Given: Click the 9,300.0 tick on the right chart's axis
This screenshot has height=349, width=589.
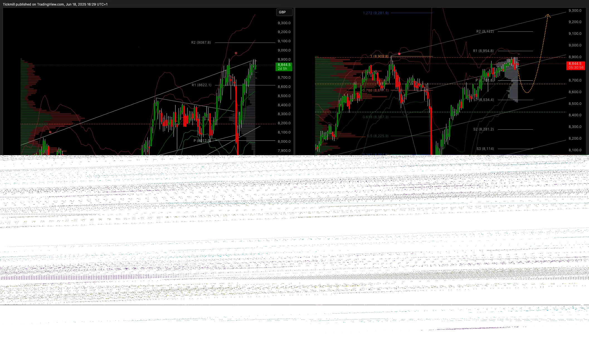Looking at the screenshot, I should pyautogui.click(x=575, y=11).
